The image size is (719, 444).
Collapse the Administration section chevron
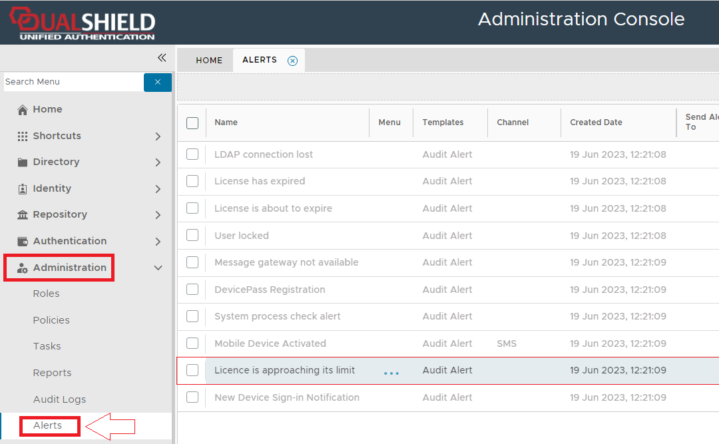click(158, 268)
